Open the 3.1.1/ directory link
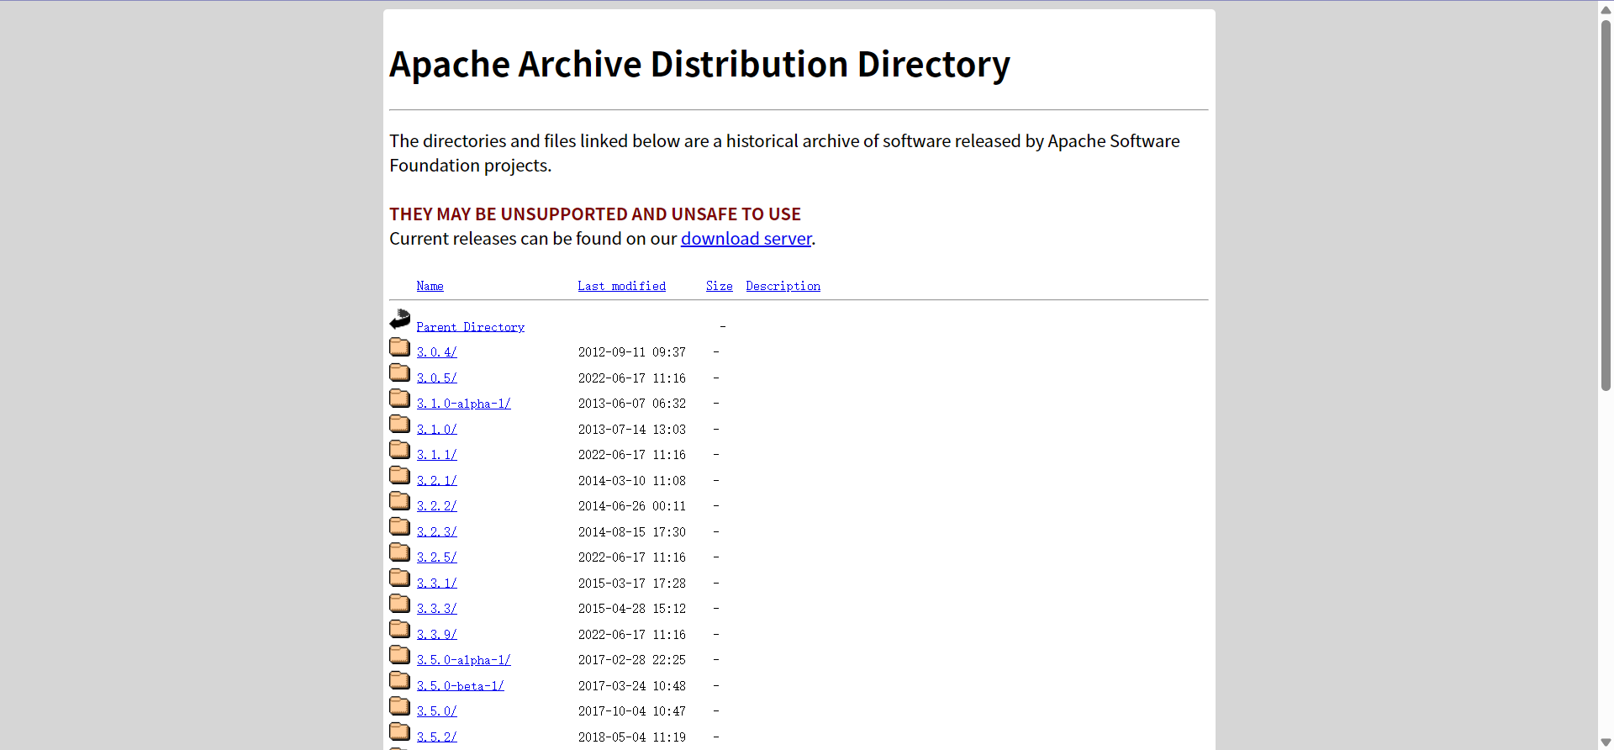The image size is (1614, 750). point(436,455)
